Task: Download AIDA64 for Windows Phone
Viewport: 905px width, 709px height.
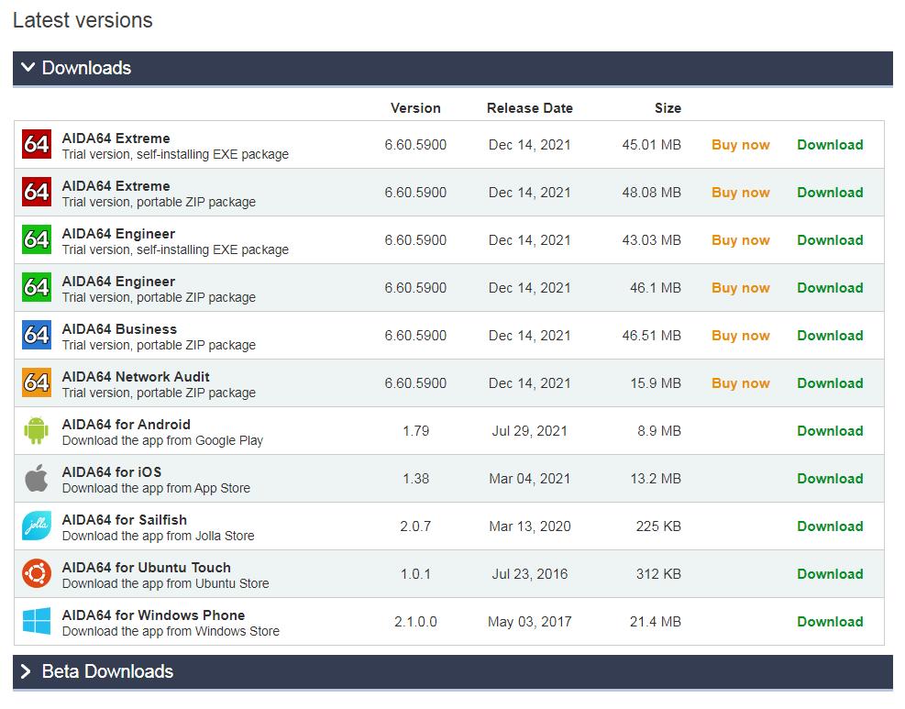Action: click(x=830, y=622)
